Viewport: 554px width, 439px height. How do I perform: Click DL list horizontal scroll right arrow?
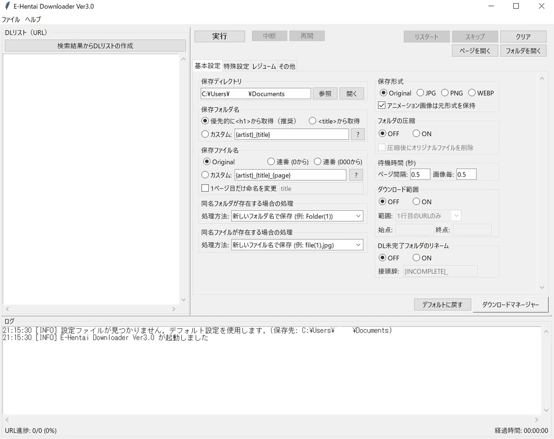(x=174, y=309)
